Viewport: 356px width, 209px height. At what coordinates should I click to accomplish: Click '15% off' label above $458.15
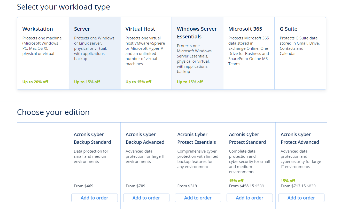coord(236,181)
